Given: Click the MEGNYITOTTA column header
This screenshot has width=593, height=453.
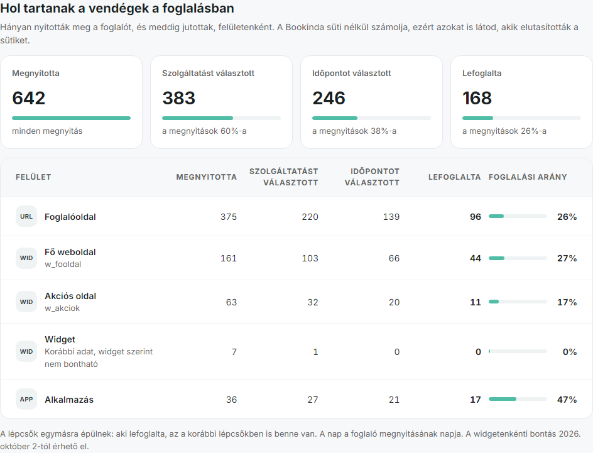Looking at the screenshot, I should (207, 177).
